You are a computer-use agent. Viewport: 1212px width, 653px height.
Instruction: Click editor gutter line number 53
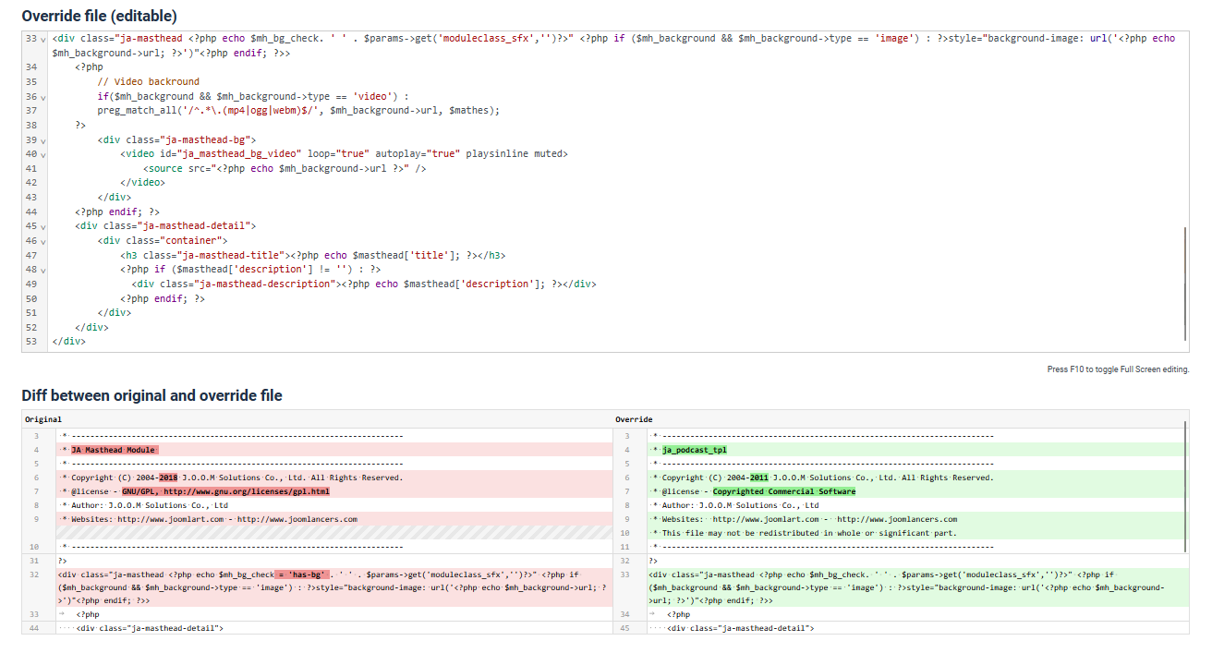[32, 342]
